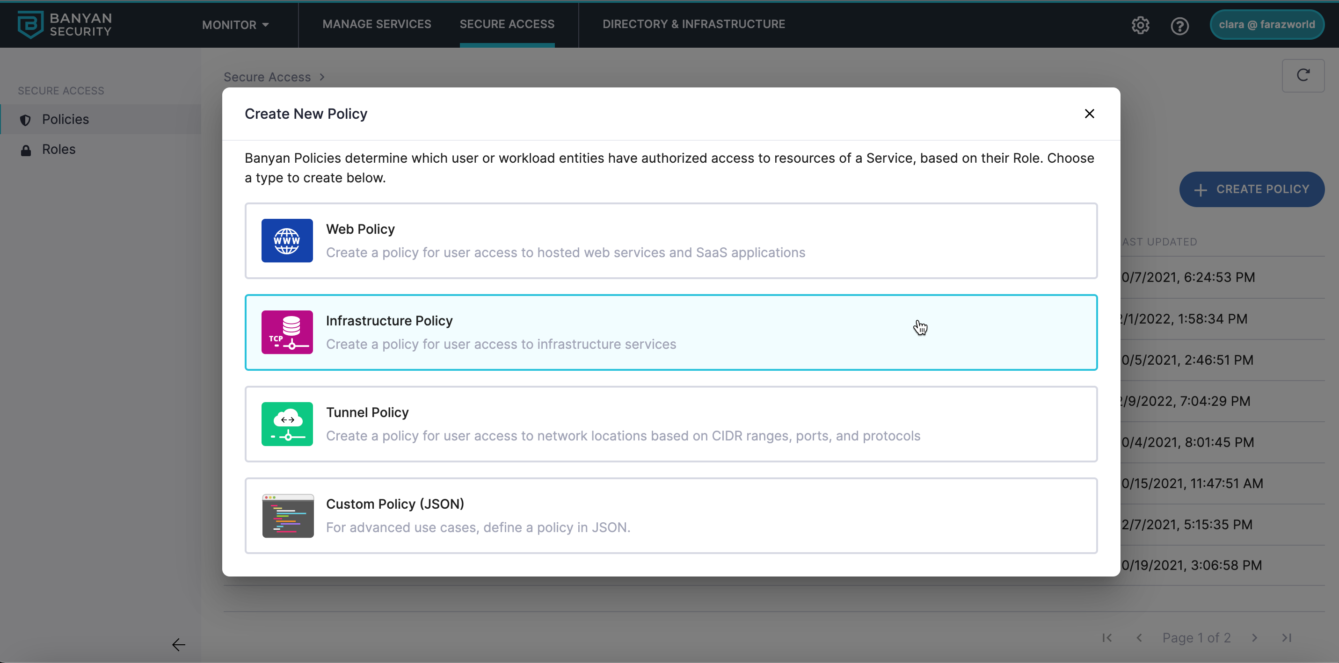This screenshot has height=663, width=1339.
Task: Click the refresh icon button
Action: [x=1303, y=76]
